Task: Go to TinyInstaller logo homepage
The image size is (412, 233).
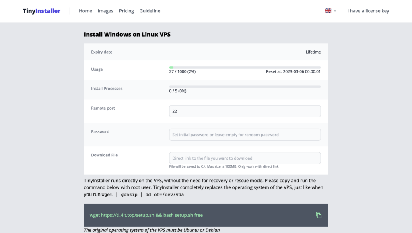Action: click(x=41, y=11)
